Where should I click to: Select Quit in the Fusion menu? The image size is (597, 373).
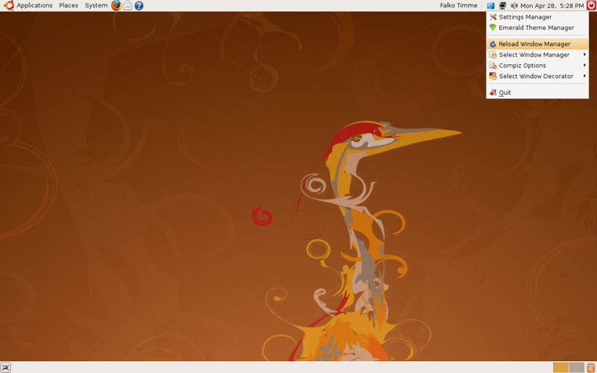(537, 92)
